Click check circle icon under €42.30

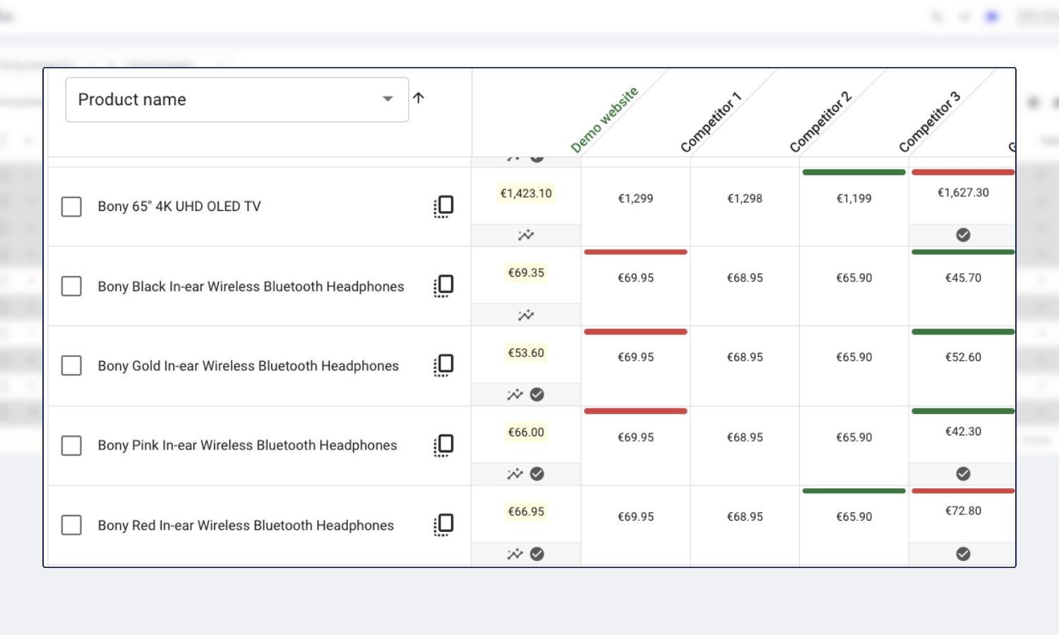pos(963,474)
